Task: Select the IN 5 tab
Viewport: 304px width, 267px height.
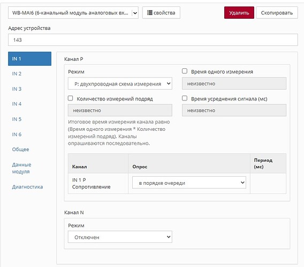Action: [17, 119]
